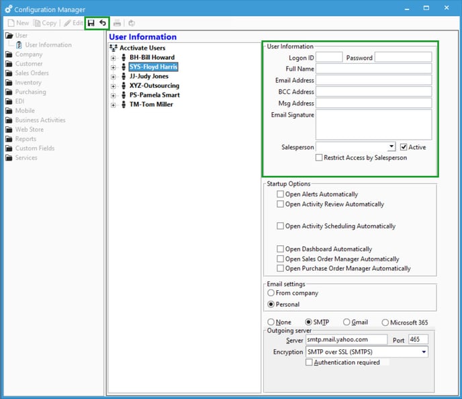Click the person icon beside XYZ-Outsourcing
Viewport: 462px width, 399px height.
tap(124, 86)
